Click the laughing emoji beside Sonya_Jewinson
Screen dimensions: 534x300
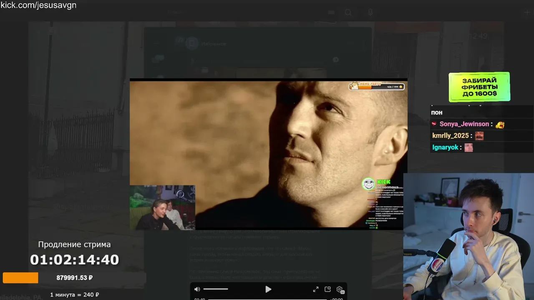tap(500, 124)
